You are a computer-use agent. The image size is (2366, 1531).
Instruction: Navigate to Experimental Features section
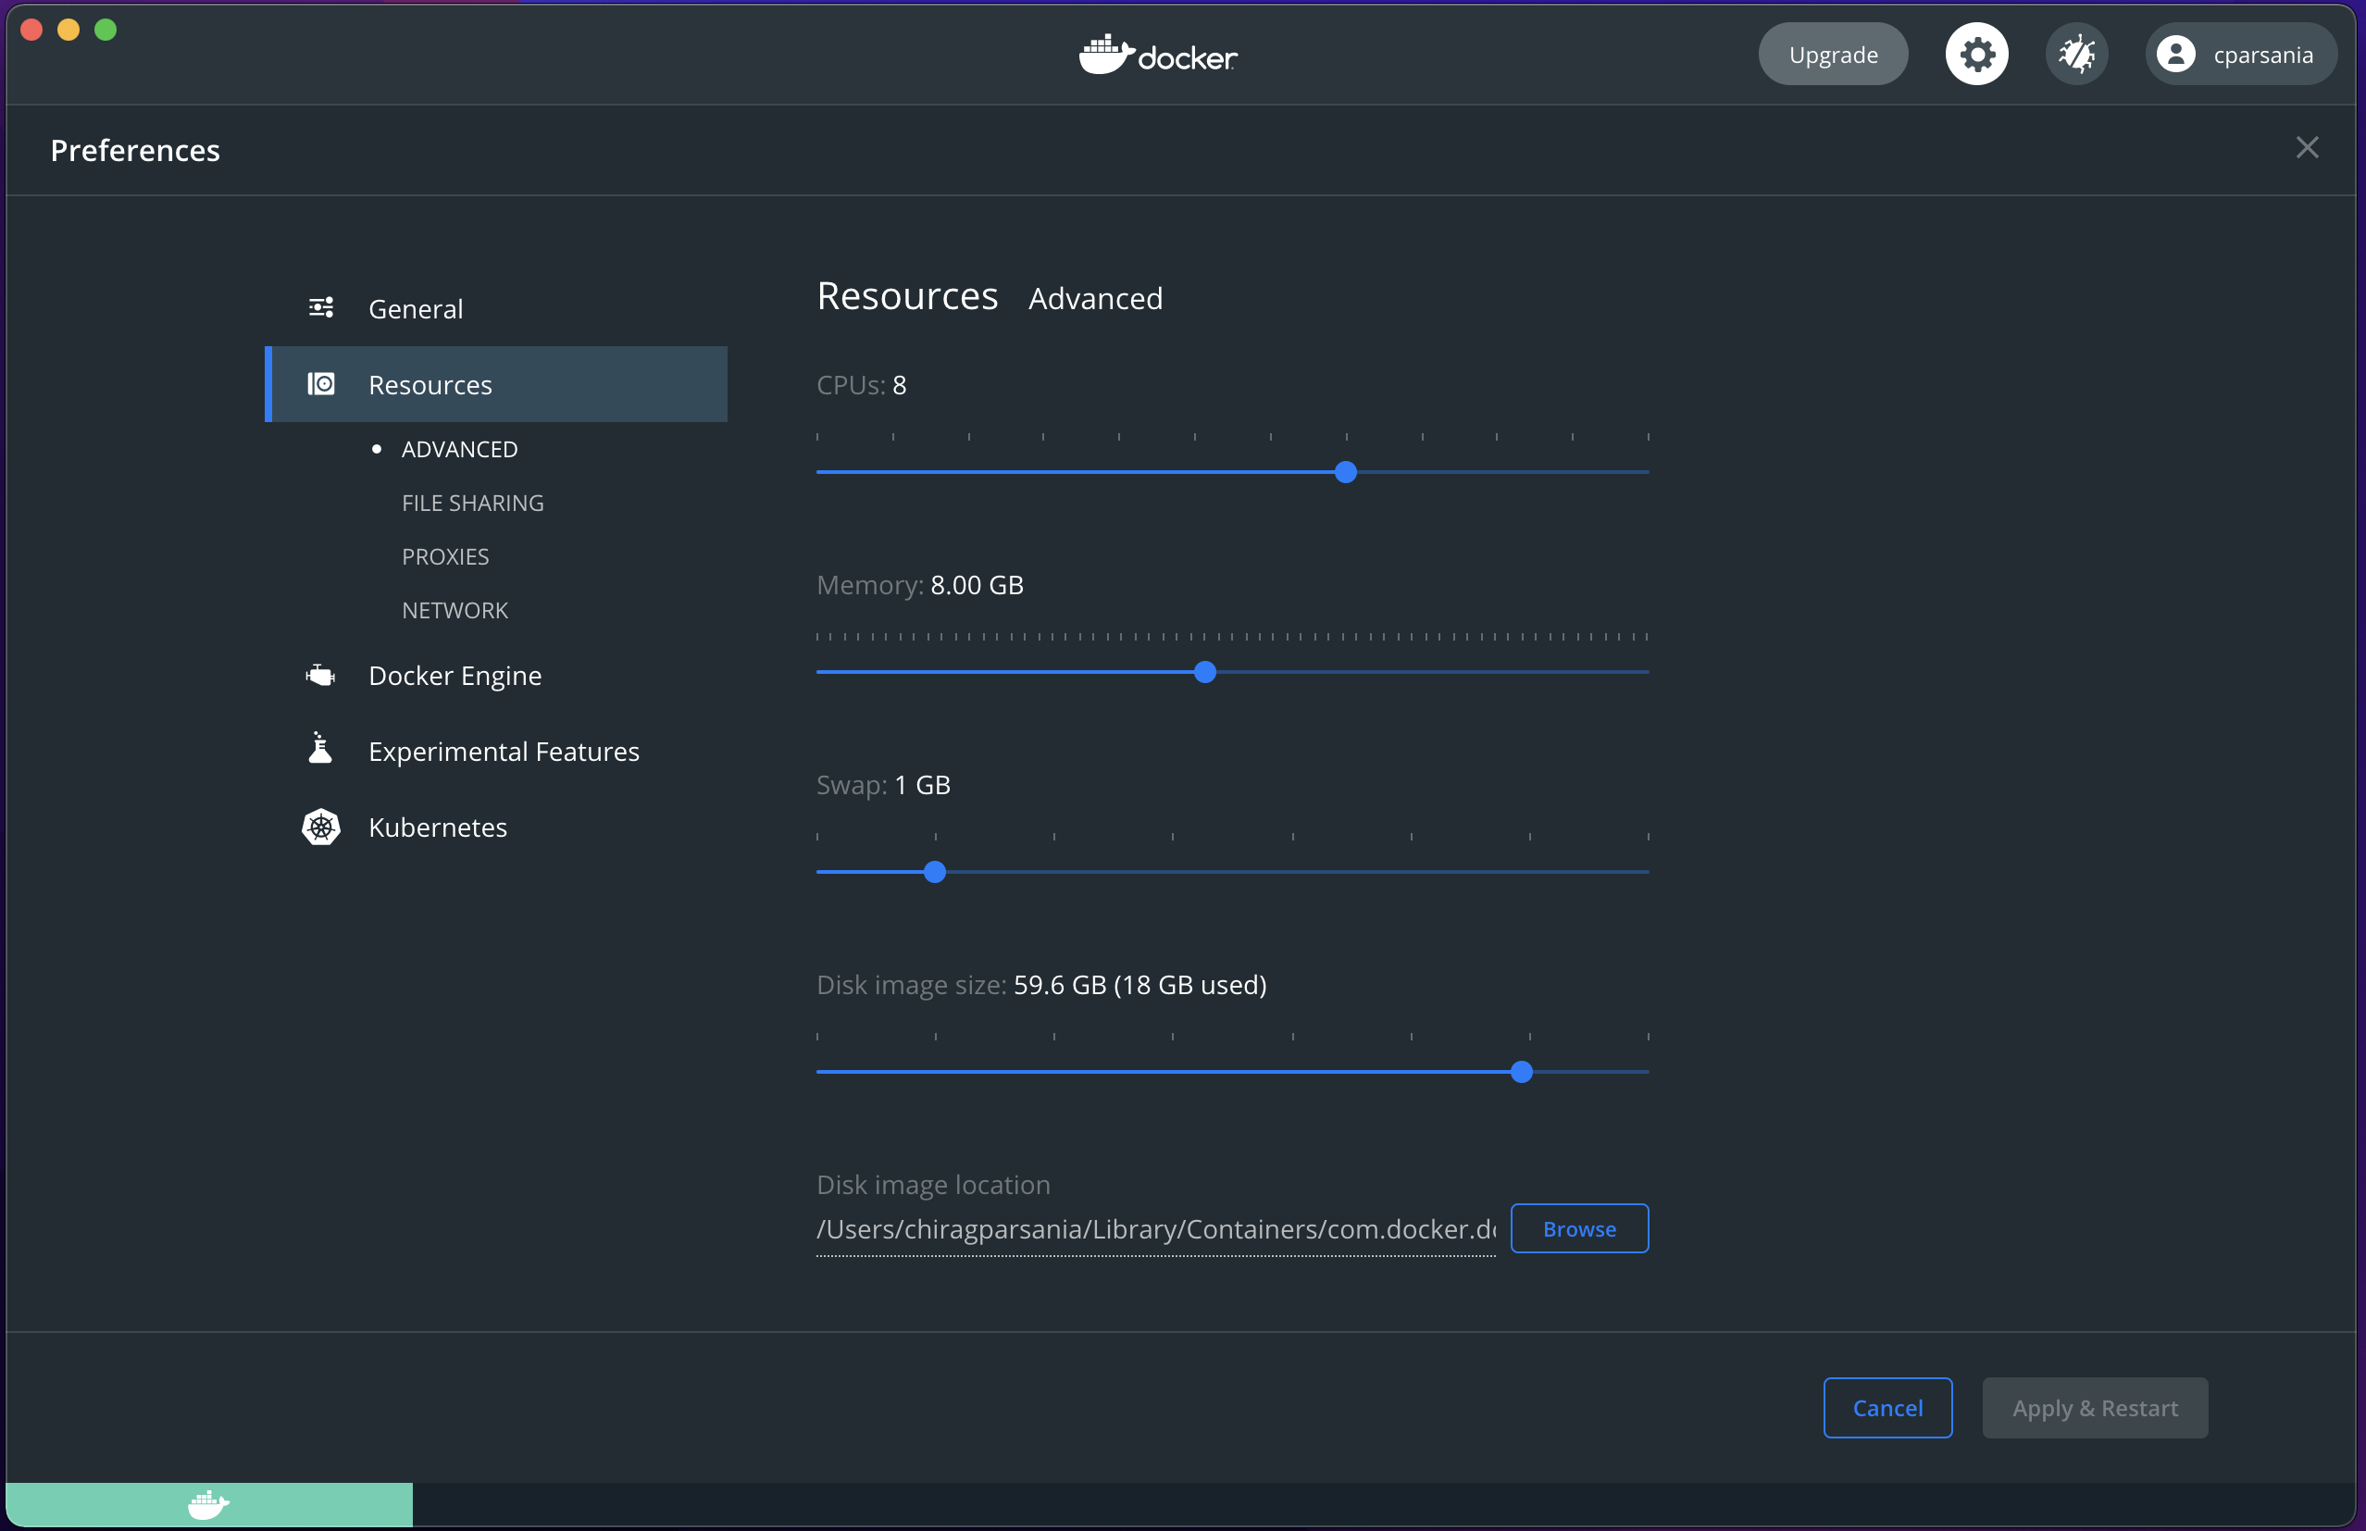point(504,750)
